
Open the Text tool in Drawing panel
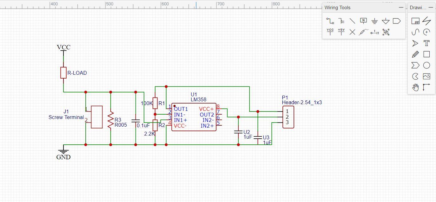[426, 43]
